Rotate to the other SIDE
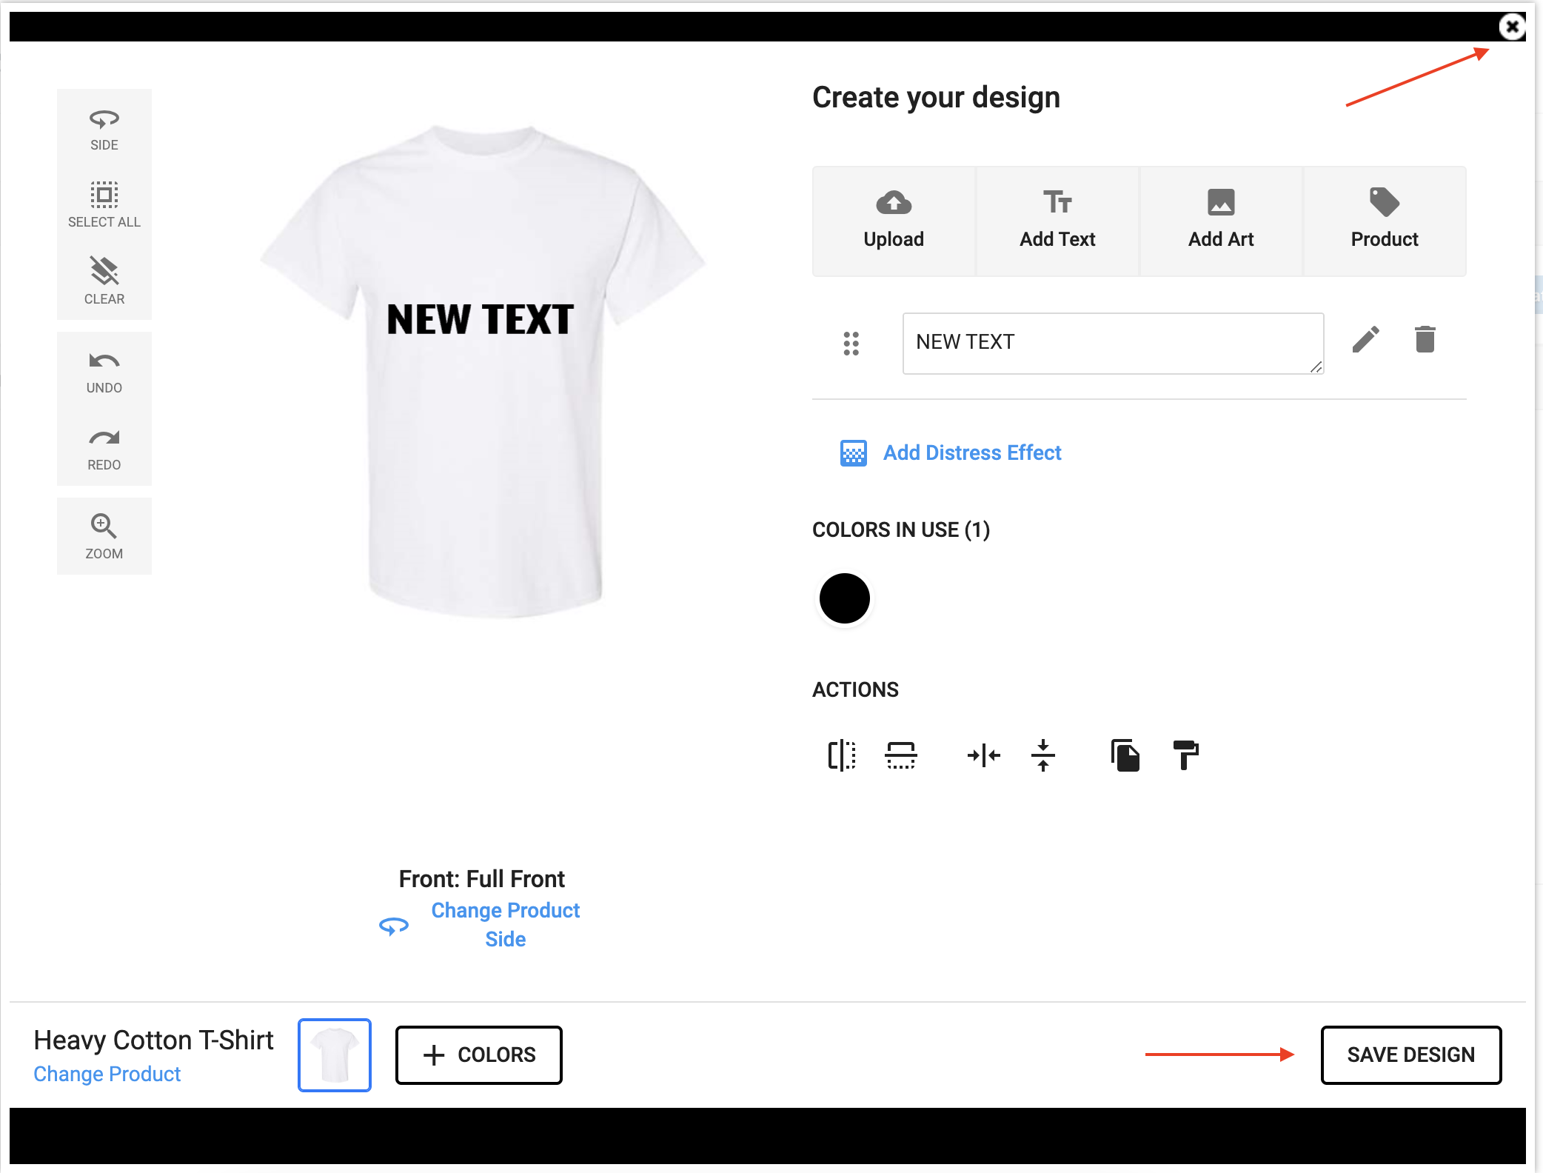Image resolution: width=1543 pixels, height=1173 pixels. pos(104,127)
